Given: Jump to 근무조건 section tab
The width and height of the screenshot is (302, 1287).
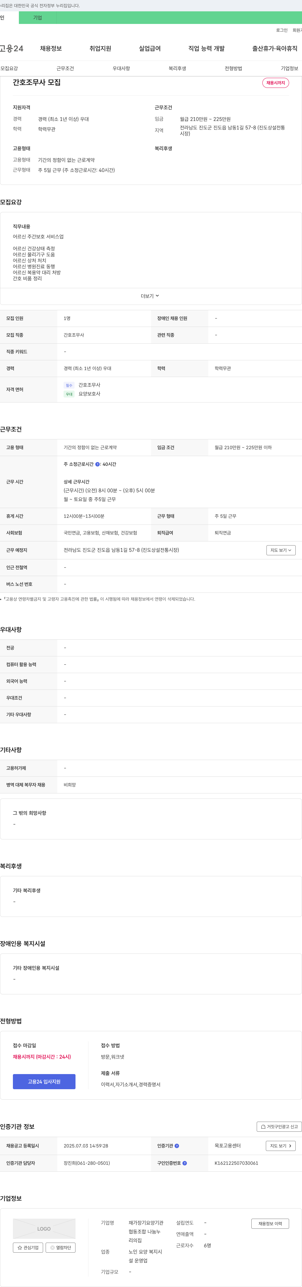Looking at the screenshot, I should pos(65,68).
